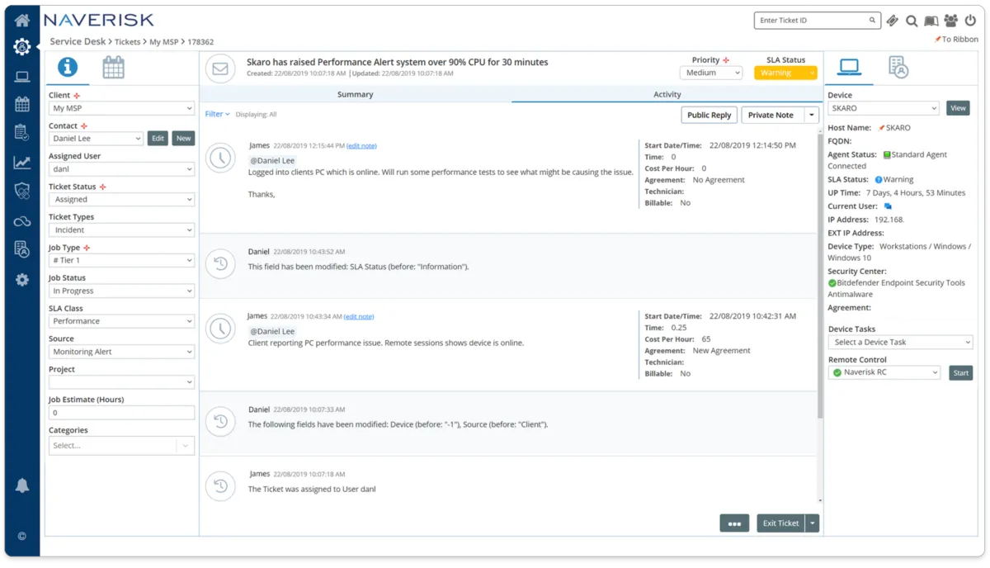Open the clipboard checklist icon in sidebar

(22, 132)
